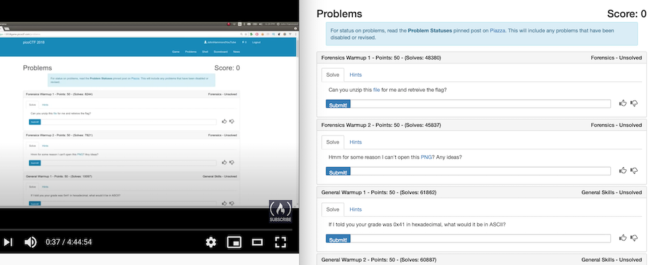Click the 'Forensics Warmup 1 - Points: 50' header
The width and height of the screenshot is (662, 265).
coord(381,57)
